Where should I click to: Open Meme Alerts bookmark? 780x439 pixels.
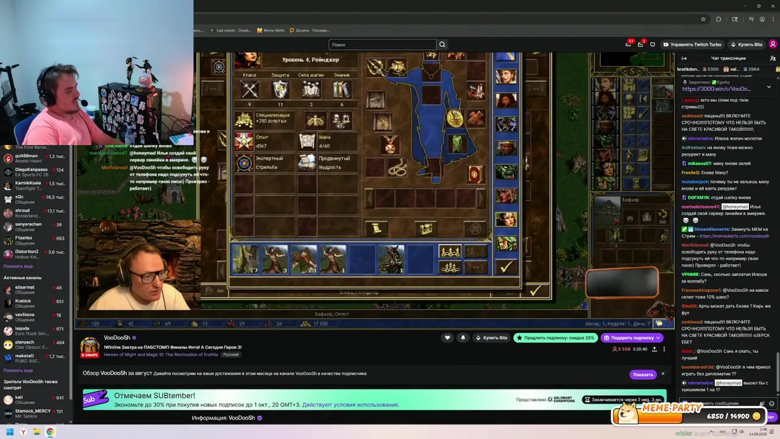coord(271,30)
